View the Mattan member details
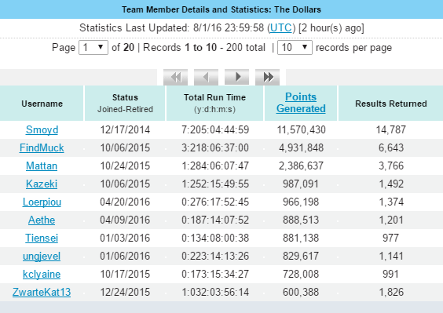The image size is (443, 313). pyautogui.click(x=42, y=166)
